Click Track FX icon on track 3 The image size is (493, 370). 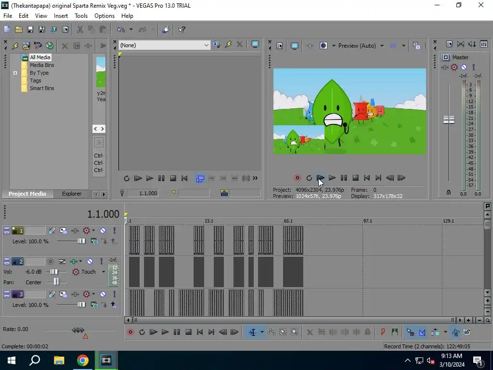[x=75, y=294]
